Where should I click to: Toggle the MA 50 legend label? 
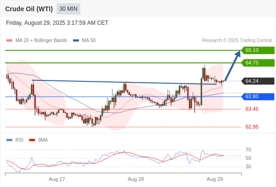pos(89,41)
